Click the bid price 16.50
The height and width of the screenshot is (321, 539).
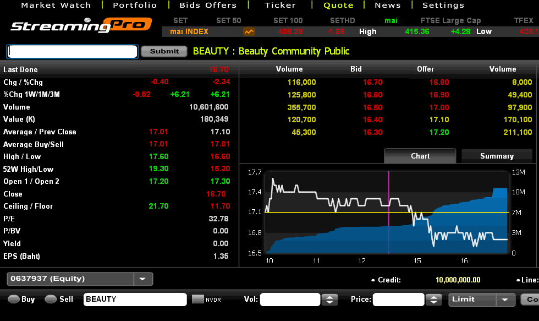point(373,107)
